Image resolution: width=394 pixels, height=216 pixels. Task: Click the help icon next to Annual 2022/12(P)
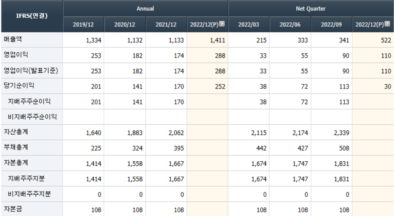(222, 24)
